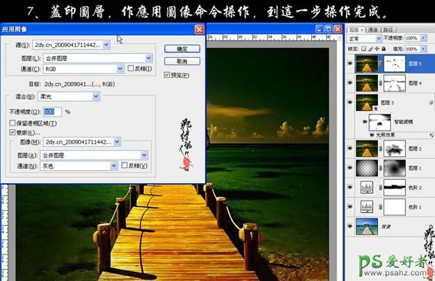Click the mask thumbnail of 图层 4
Viewport: 435px width, 281px height.
(x=395, y=83)
